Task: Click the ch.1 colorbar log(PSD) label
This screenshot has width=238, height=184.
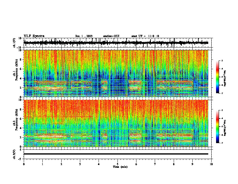Action: pos(225,78)
